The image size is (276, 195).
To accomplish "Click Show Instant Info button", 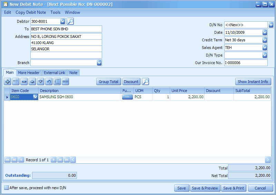I will [x=253, y=82].
